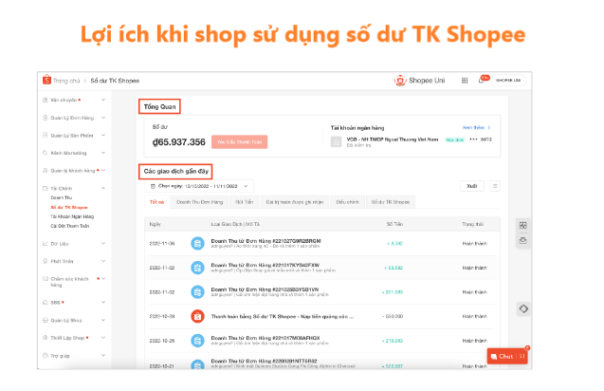The image size is (604, 391).
Task: Collapse the Tài Chính section chevron
Action: (x=103, y=188)
